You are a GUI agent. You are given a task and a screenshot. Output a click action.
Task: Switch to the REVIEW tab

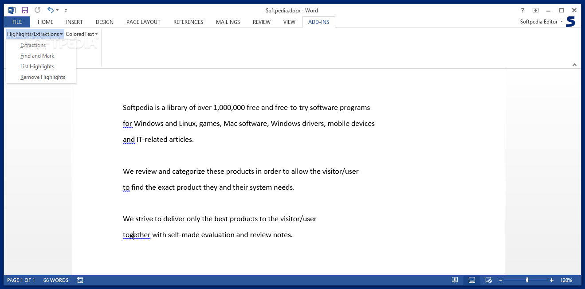pos(262,22)
